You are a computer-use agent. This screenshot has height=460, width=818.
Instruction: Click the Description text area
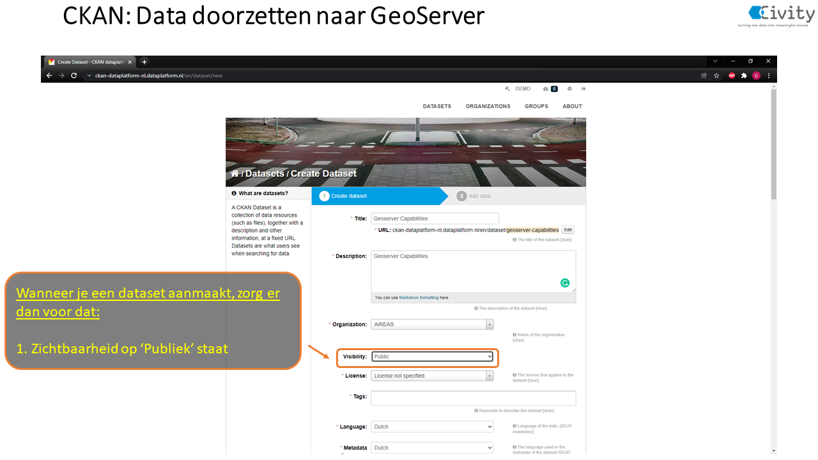point(473,271)
